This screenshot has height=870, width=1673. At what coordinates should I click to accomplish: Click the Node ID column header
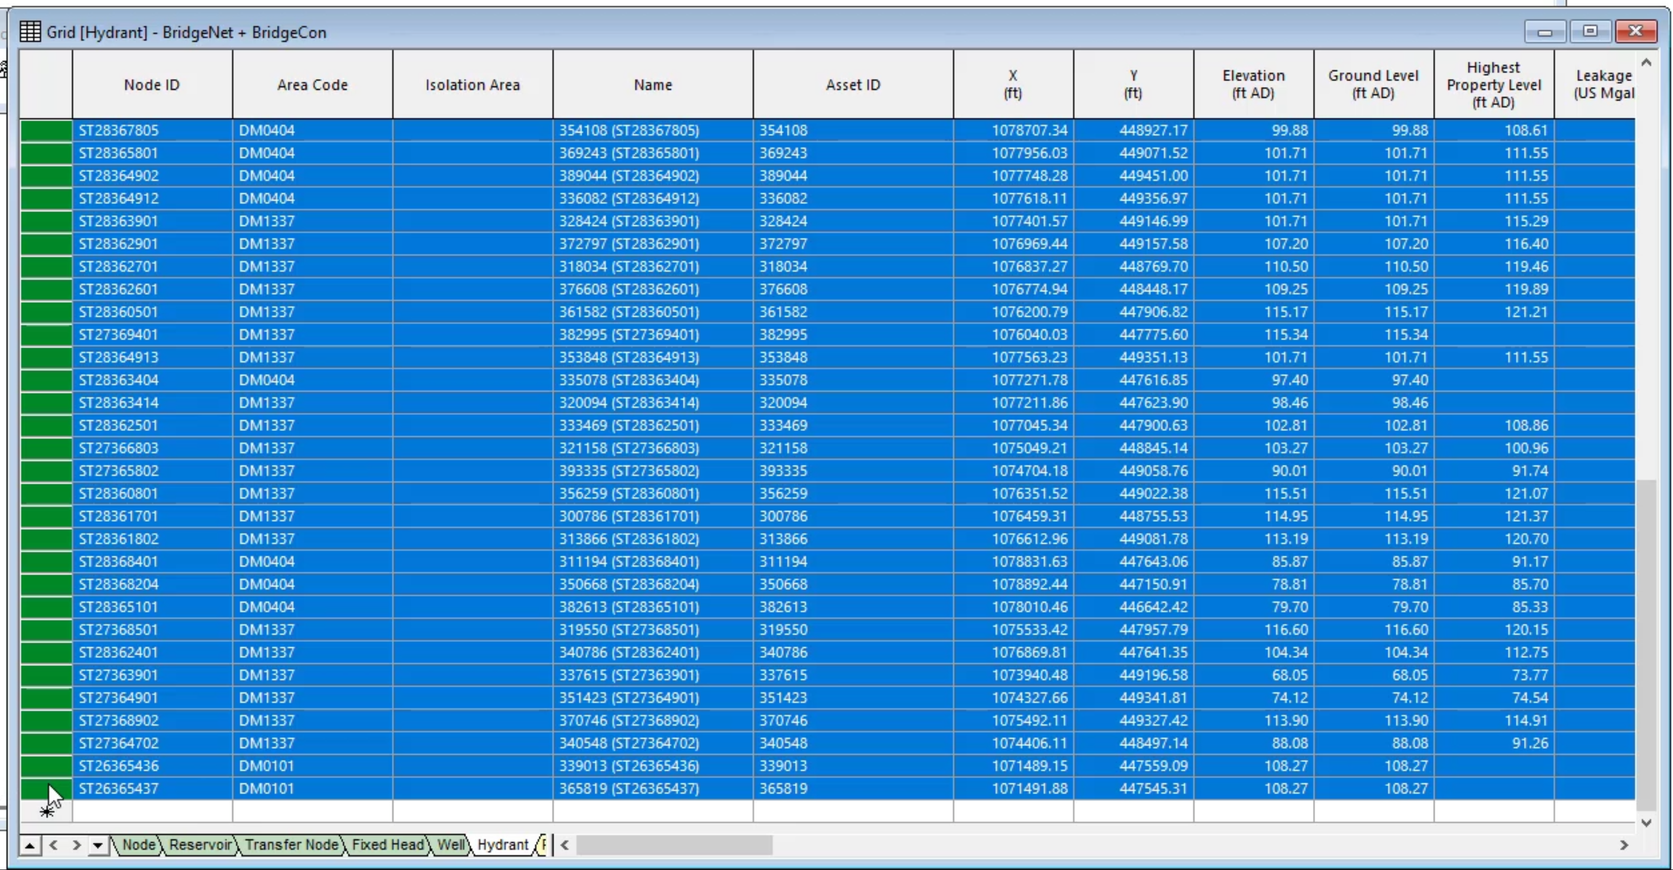click(x=152, y=84)
